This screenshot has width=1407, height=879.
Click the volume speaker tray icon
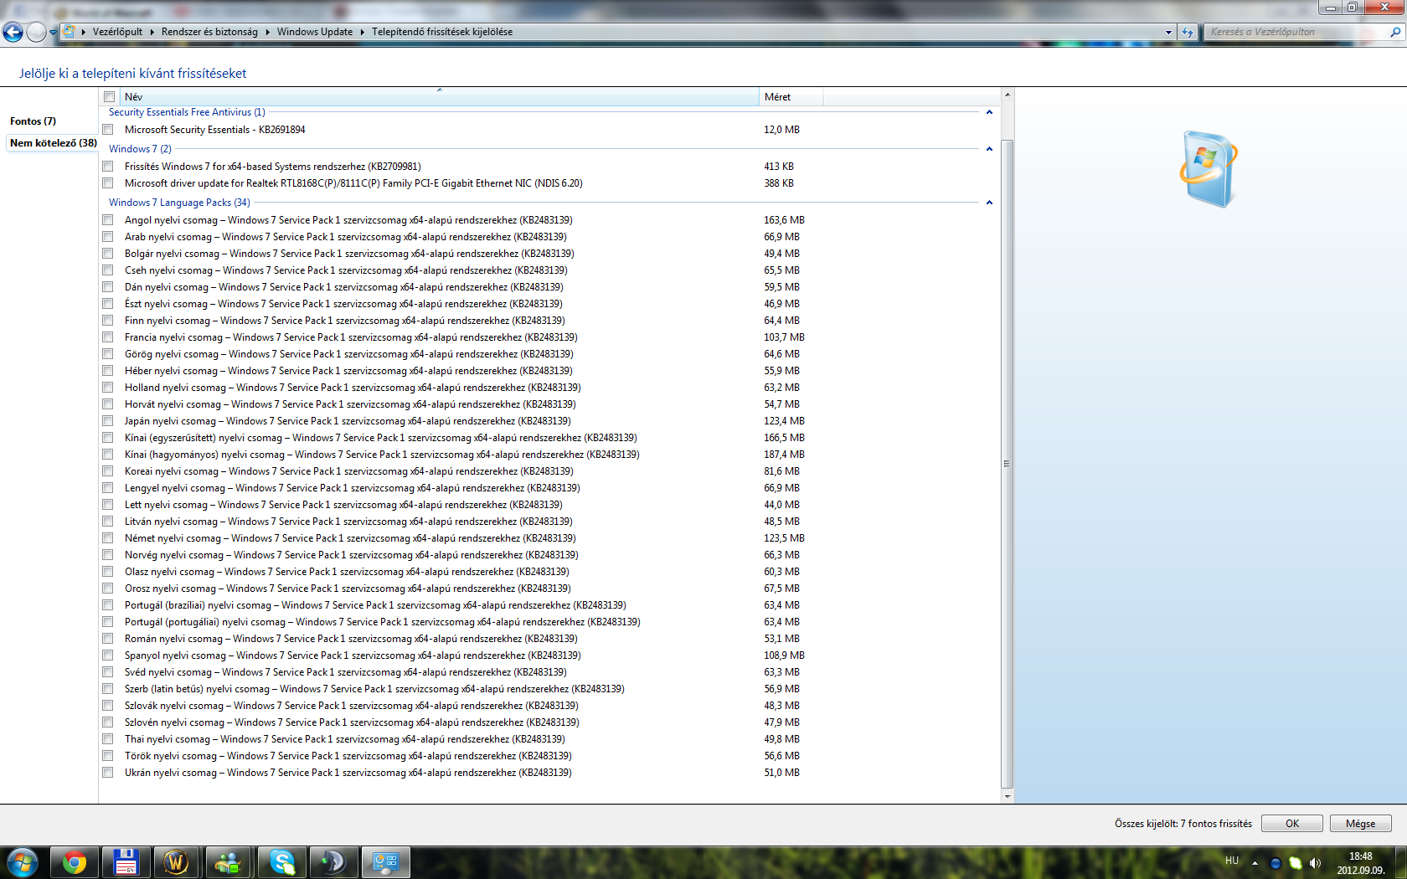(x=1316, y=862)
